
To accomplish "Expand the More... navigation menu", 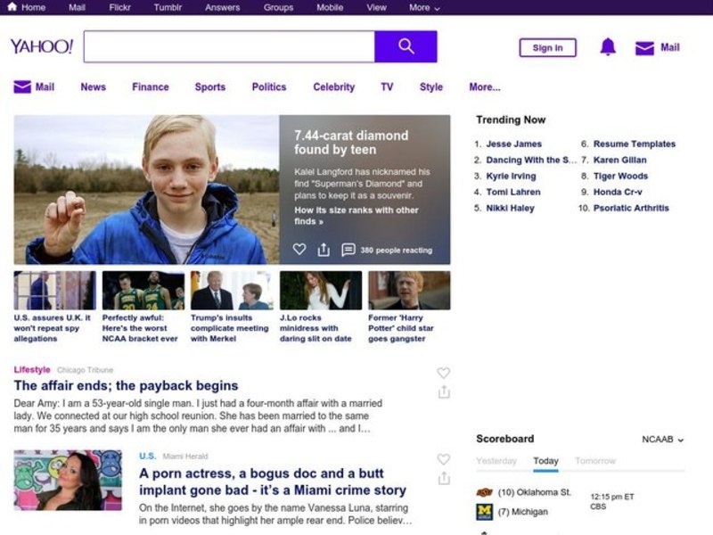I will 484,87.
